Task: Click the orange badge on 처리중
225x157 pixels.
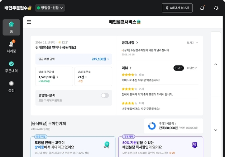Action: tap(14, 41)
